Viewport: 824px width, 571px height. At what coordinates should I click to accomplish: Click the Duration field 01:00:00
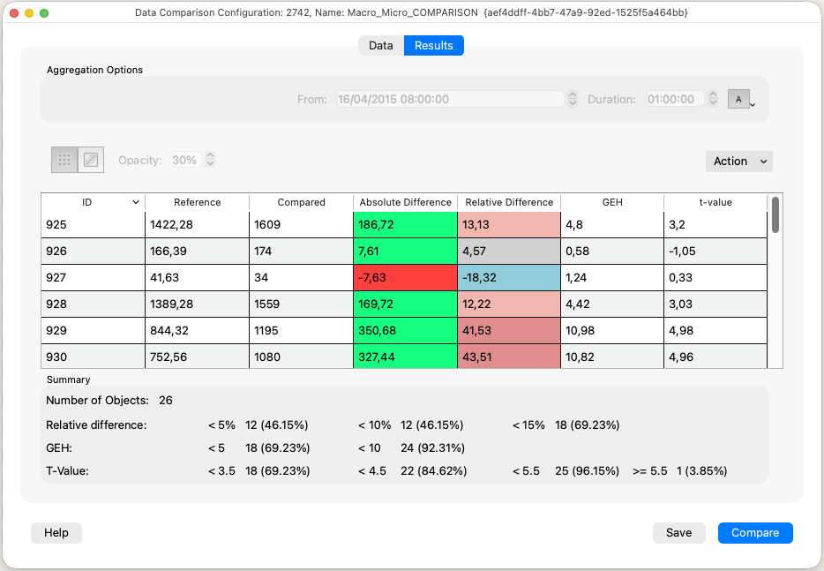tap(675, 99)
